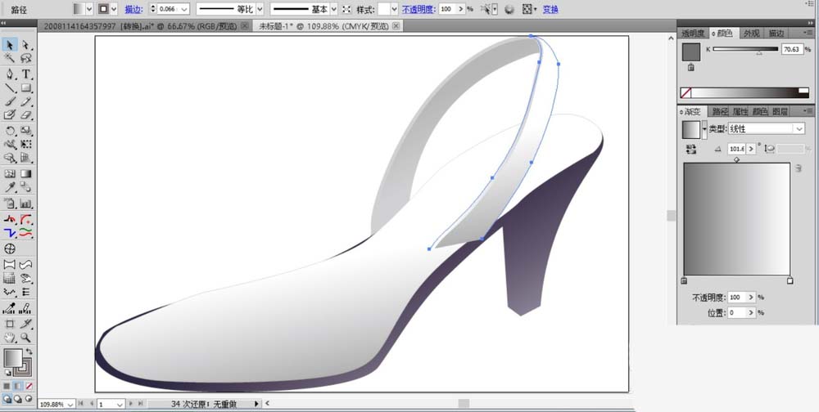
Task: Select the black arrow Selection tool
Action: [x=10, y=45]
